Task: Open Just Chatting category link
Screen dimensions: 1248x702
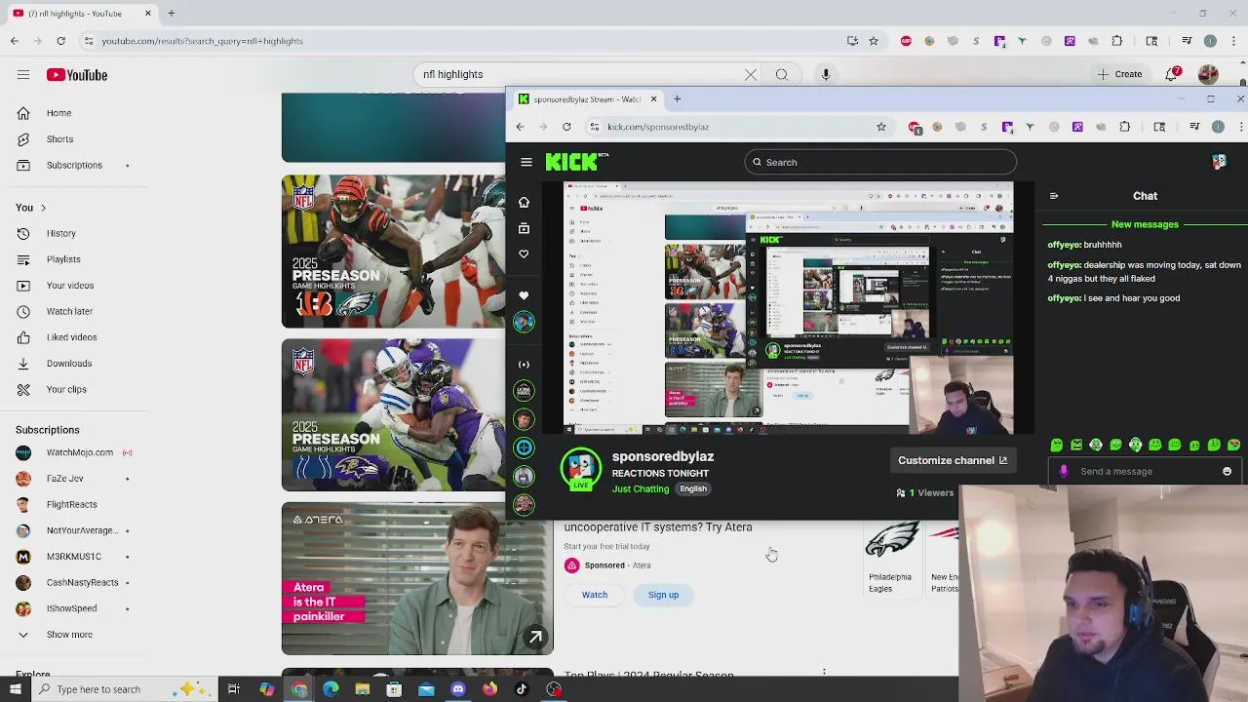Action: coord(641,488)
